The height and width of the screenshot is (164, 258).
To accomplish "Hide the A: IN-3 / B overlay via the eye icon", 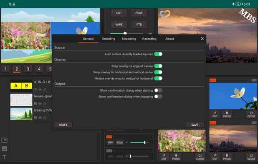I will tap(40, 89).
